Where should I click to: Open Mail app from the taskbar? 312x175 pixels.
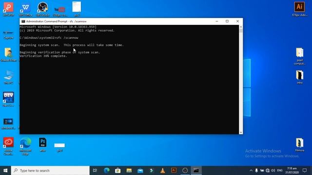click(x=140, y=171)
